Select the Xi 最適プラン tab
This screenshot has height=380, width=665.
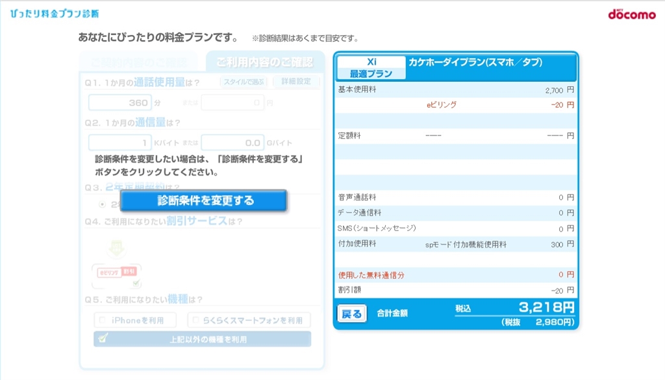point(371,68)
